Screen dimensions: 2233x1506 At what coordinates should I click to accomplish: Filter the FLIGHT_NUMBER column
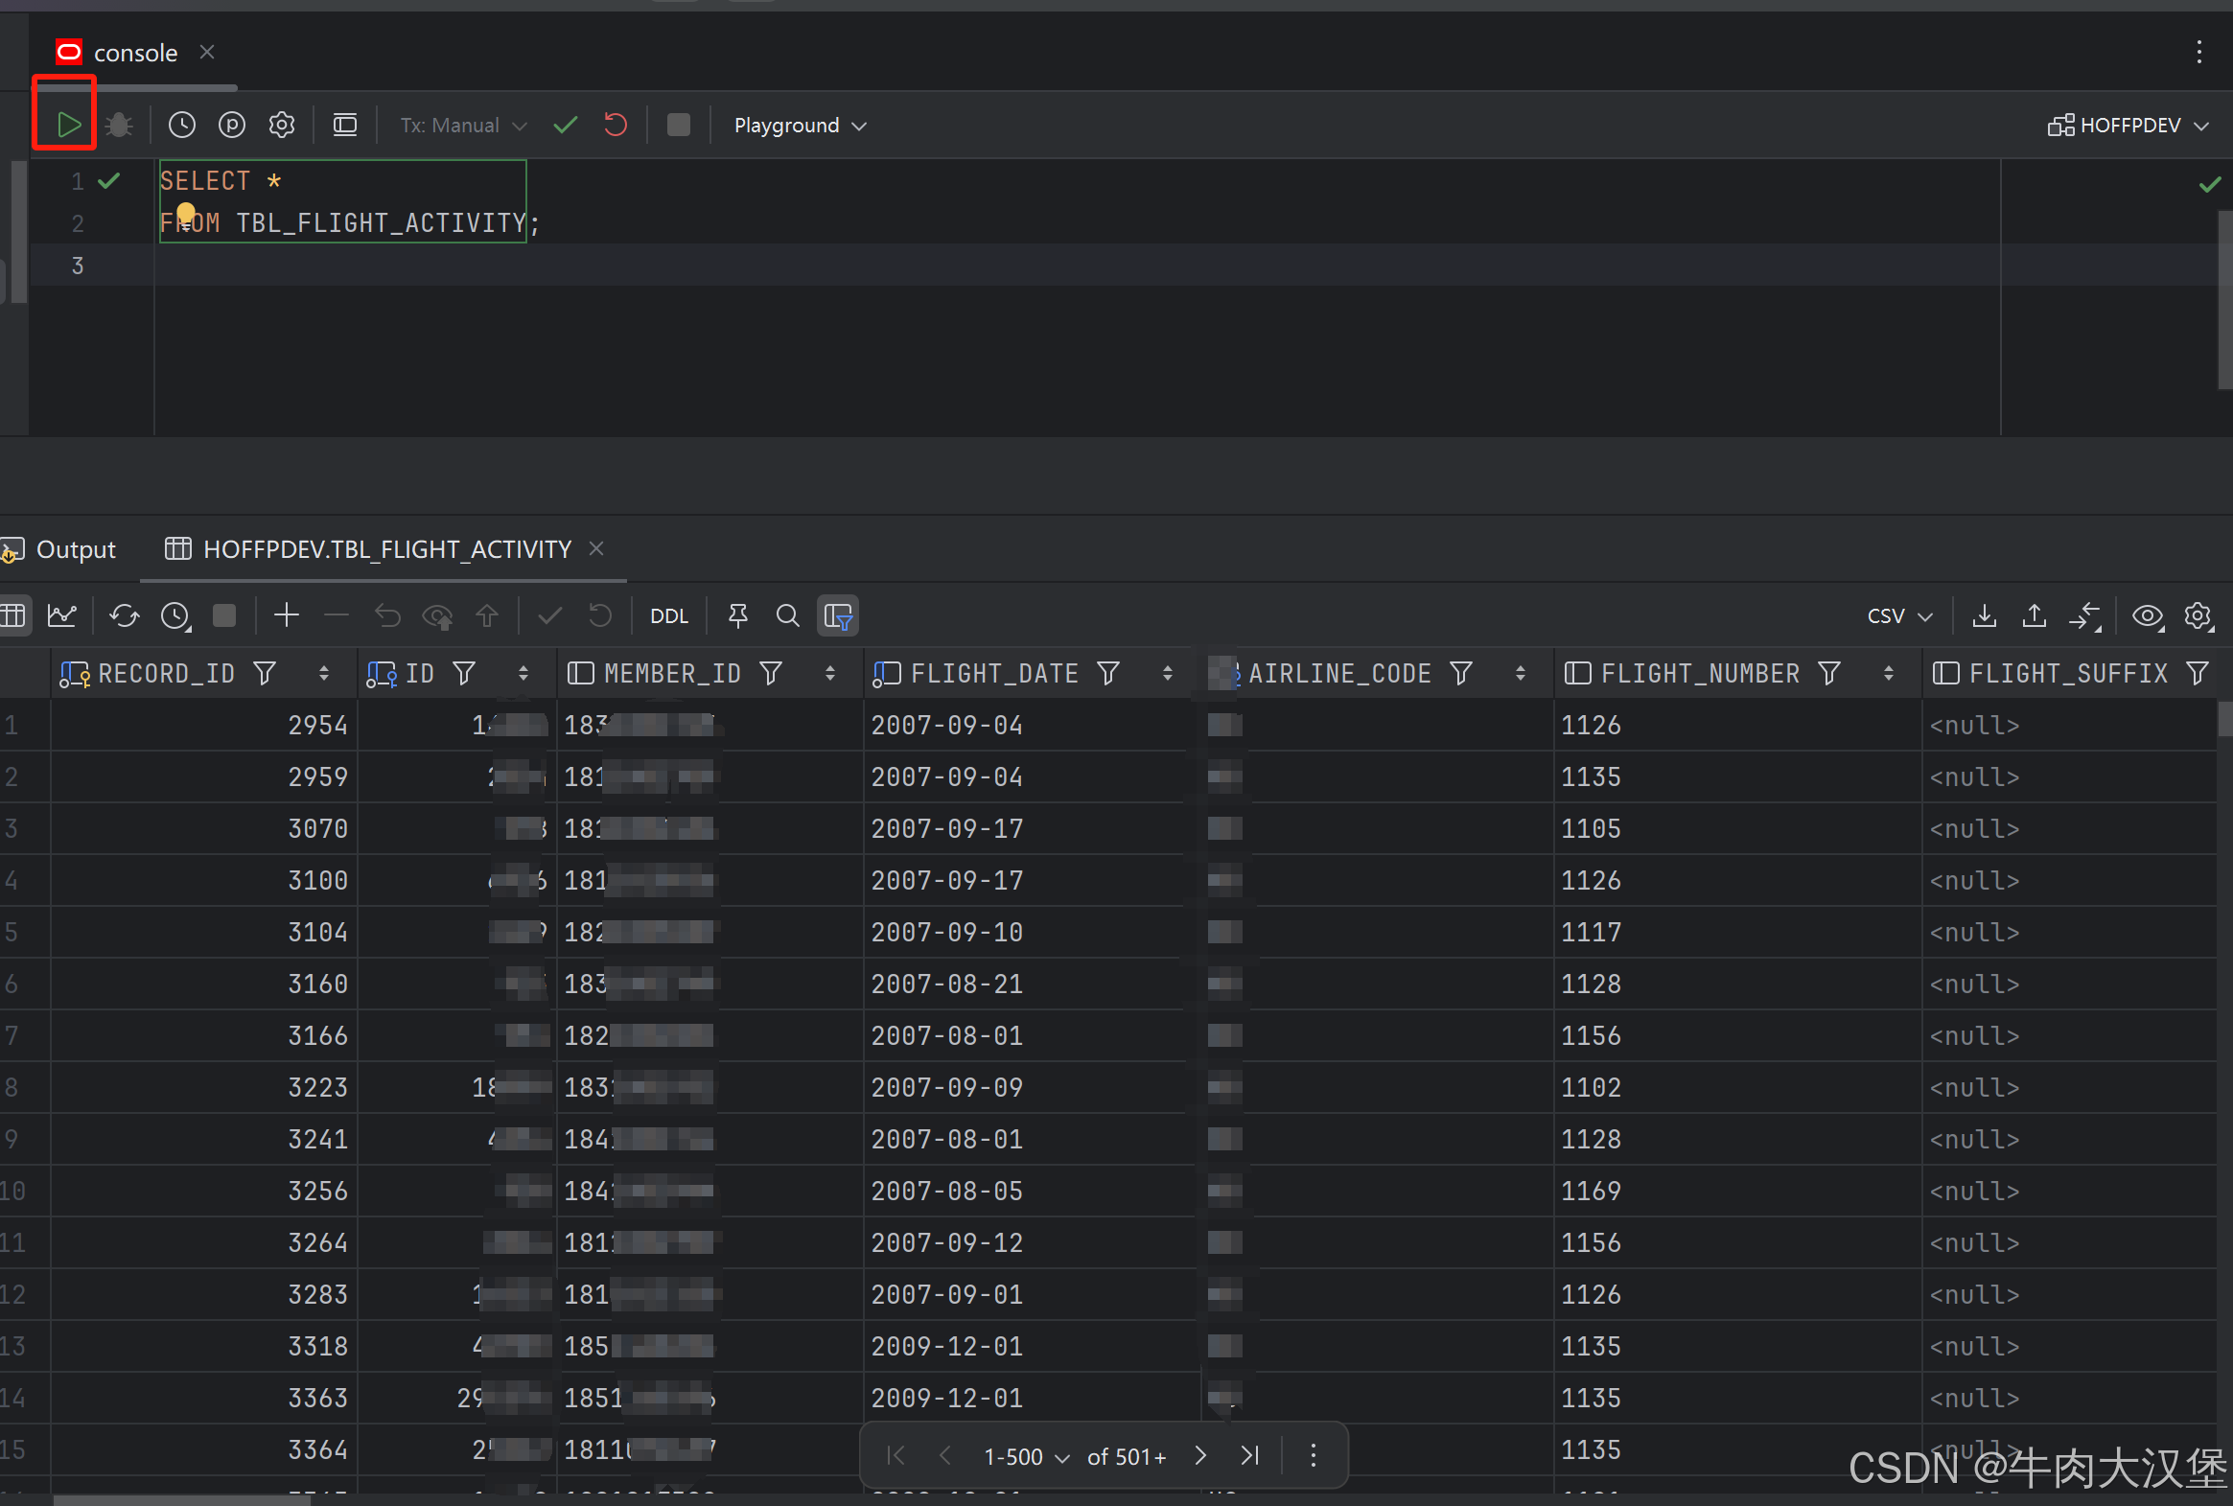1829,673
